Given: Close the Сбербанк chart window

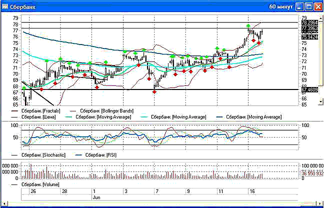Looking at the screenshot, I should [x=318, y=6].
